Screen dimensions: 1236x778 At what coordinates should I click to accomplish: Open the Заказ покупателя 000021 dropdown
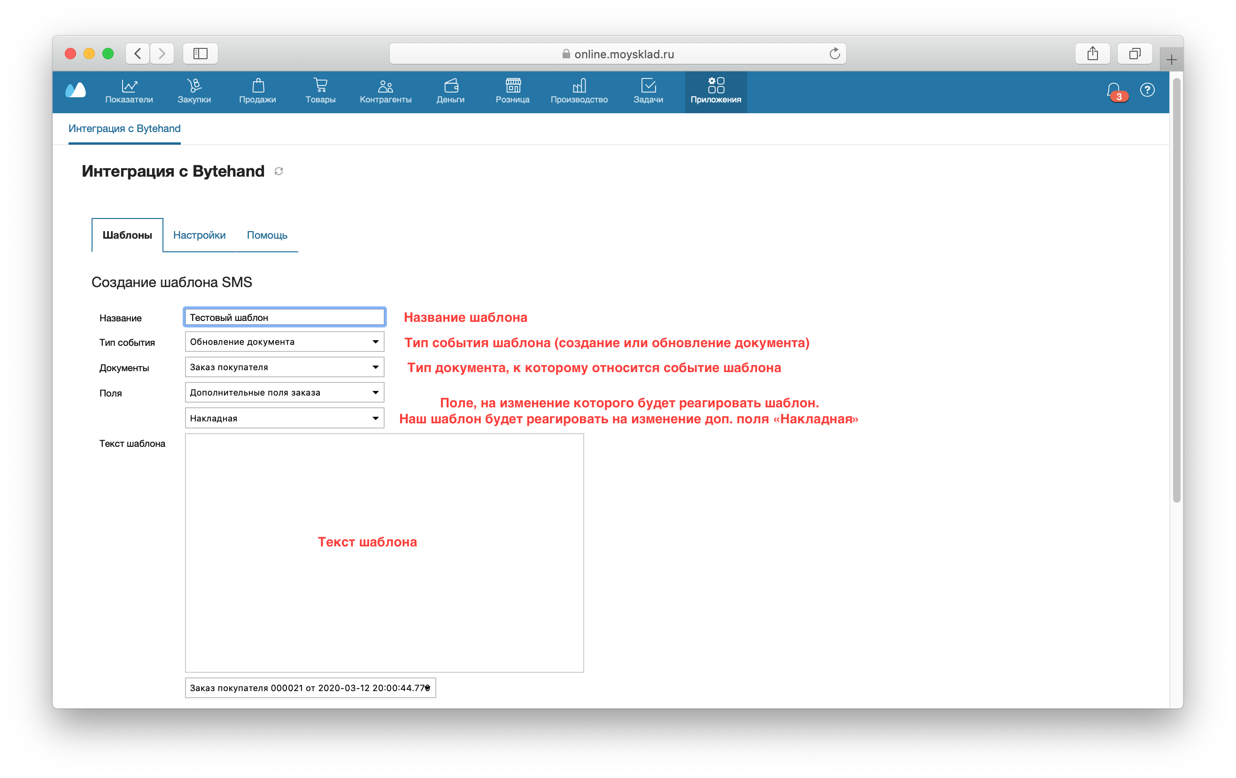[310, 688]
